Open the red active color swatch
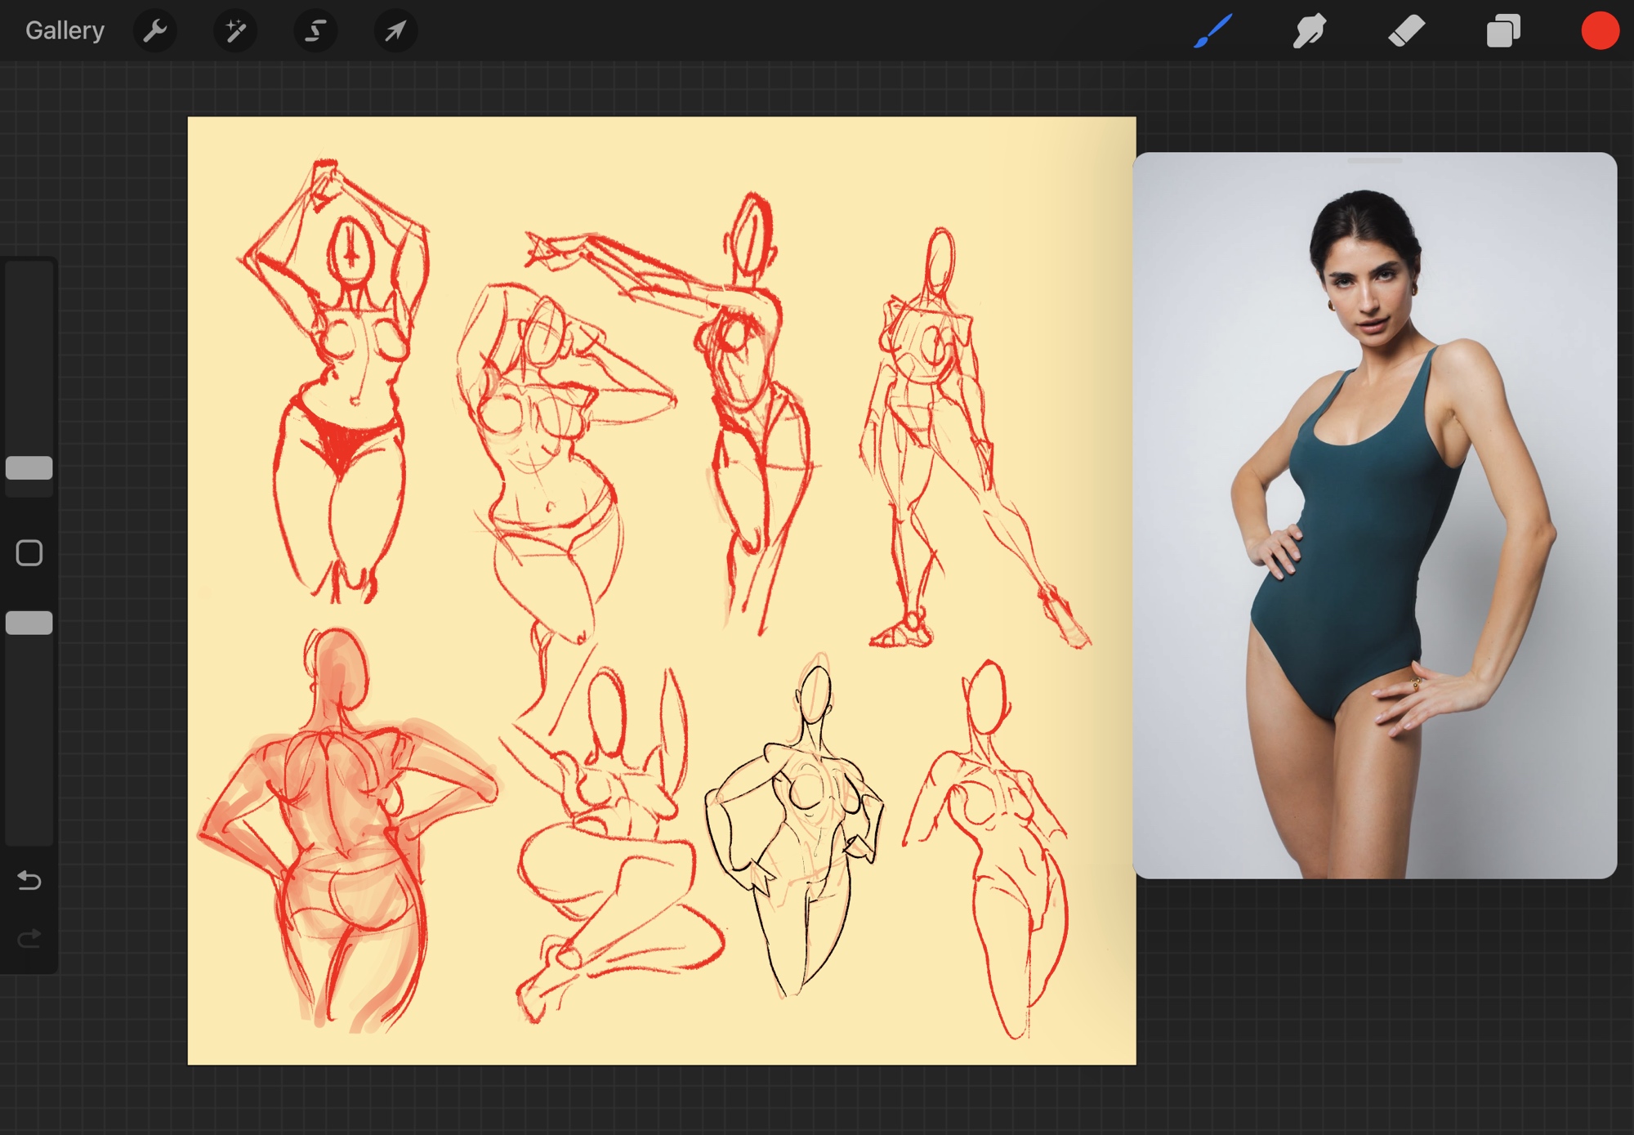Viewport: 1634px width, 1135px height. tap(1599, 31)
